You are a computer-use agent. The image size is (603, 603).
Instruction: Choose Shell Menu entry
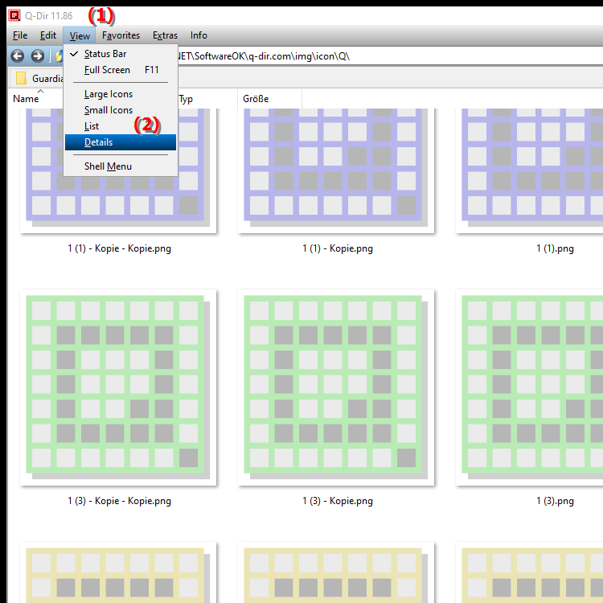click(121, 166)
